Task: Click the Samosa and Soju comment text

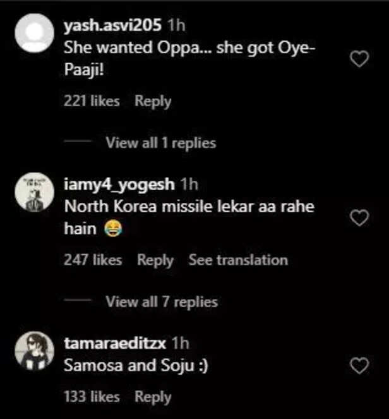Action: 136,367
